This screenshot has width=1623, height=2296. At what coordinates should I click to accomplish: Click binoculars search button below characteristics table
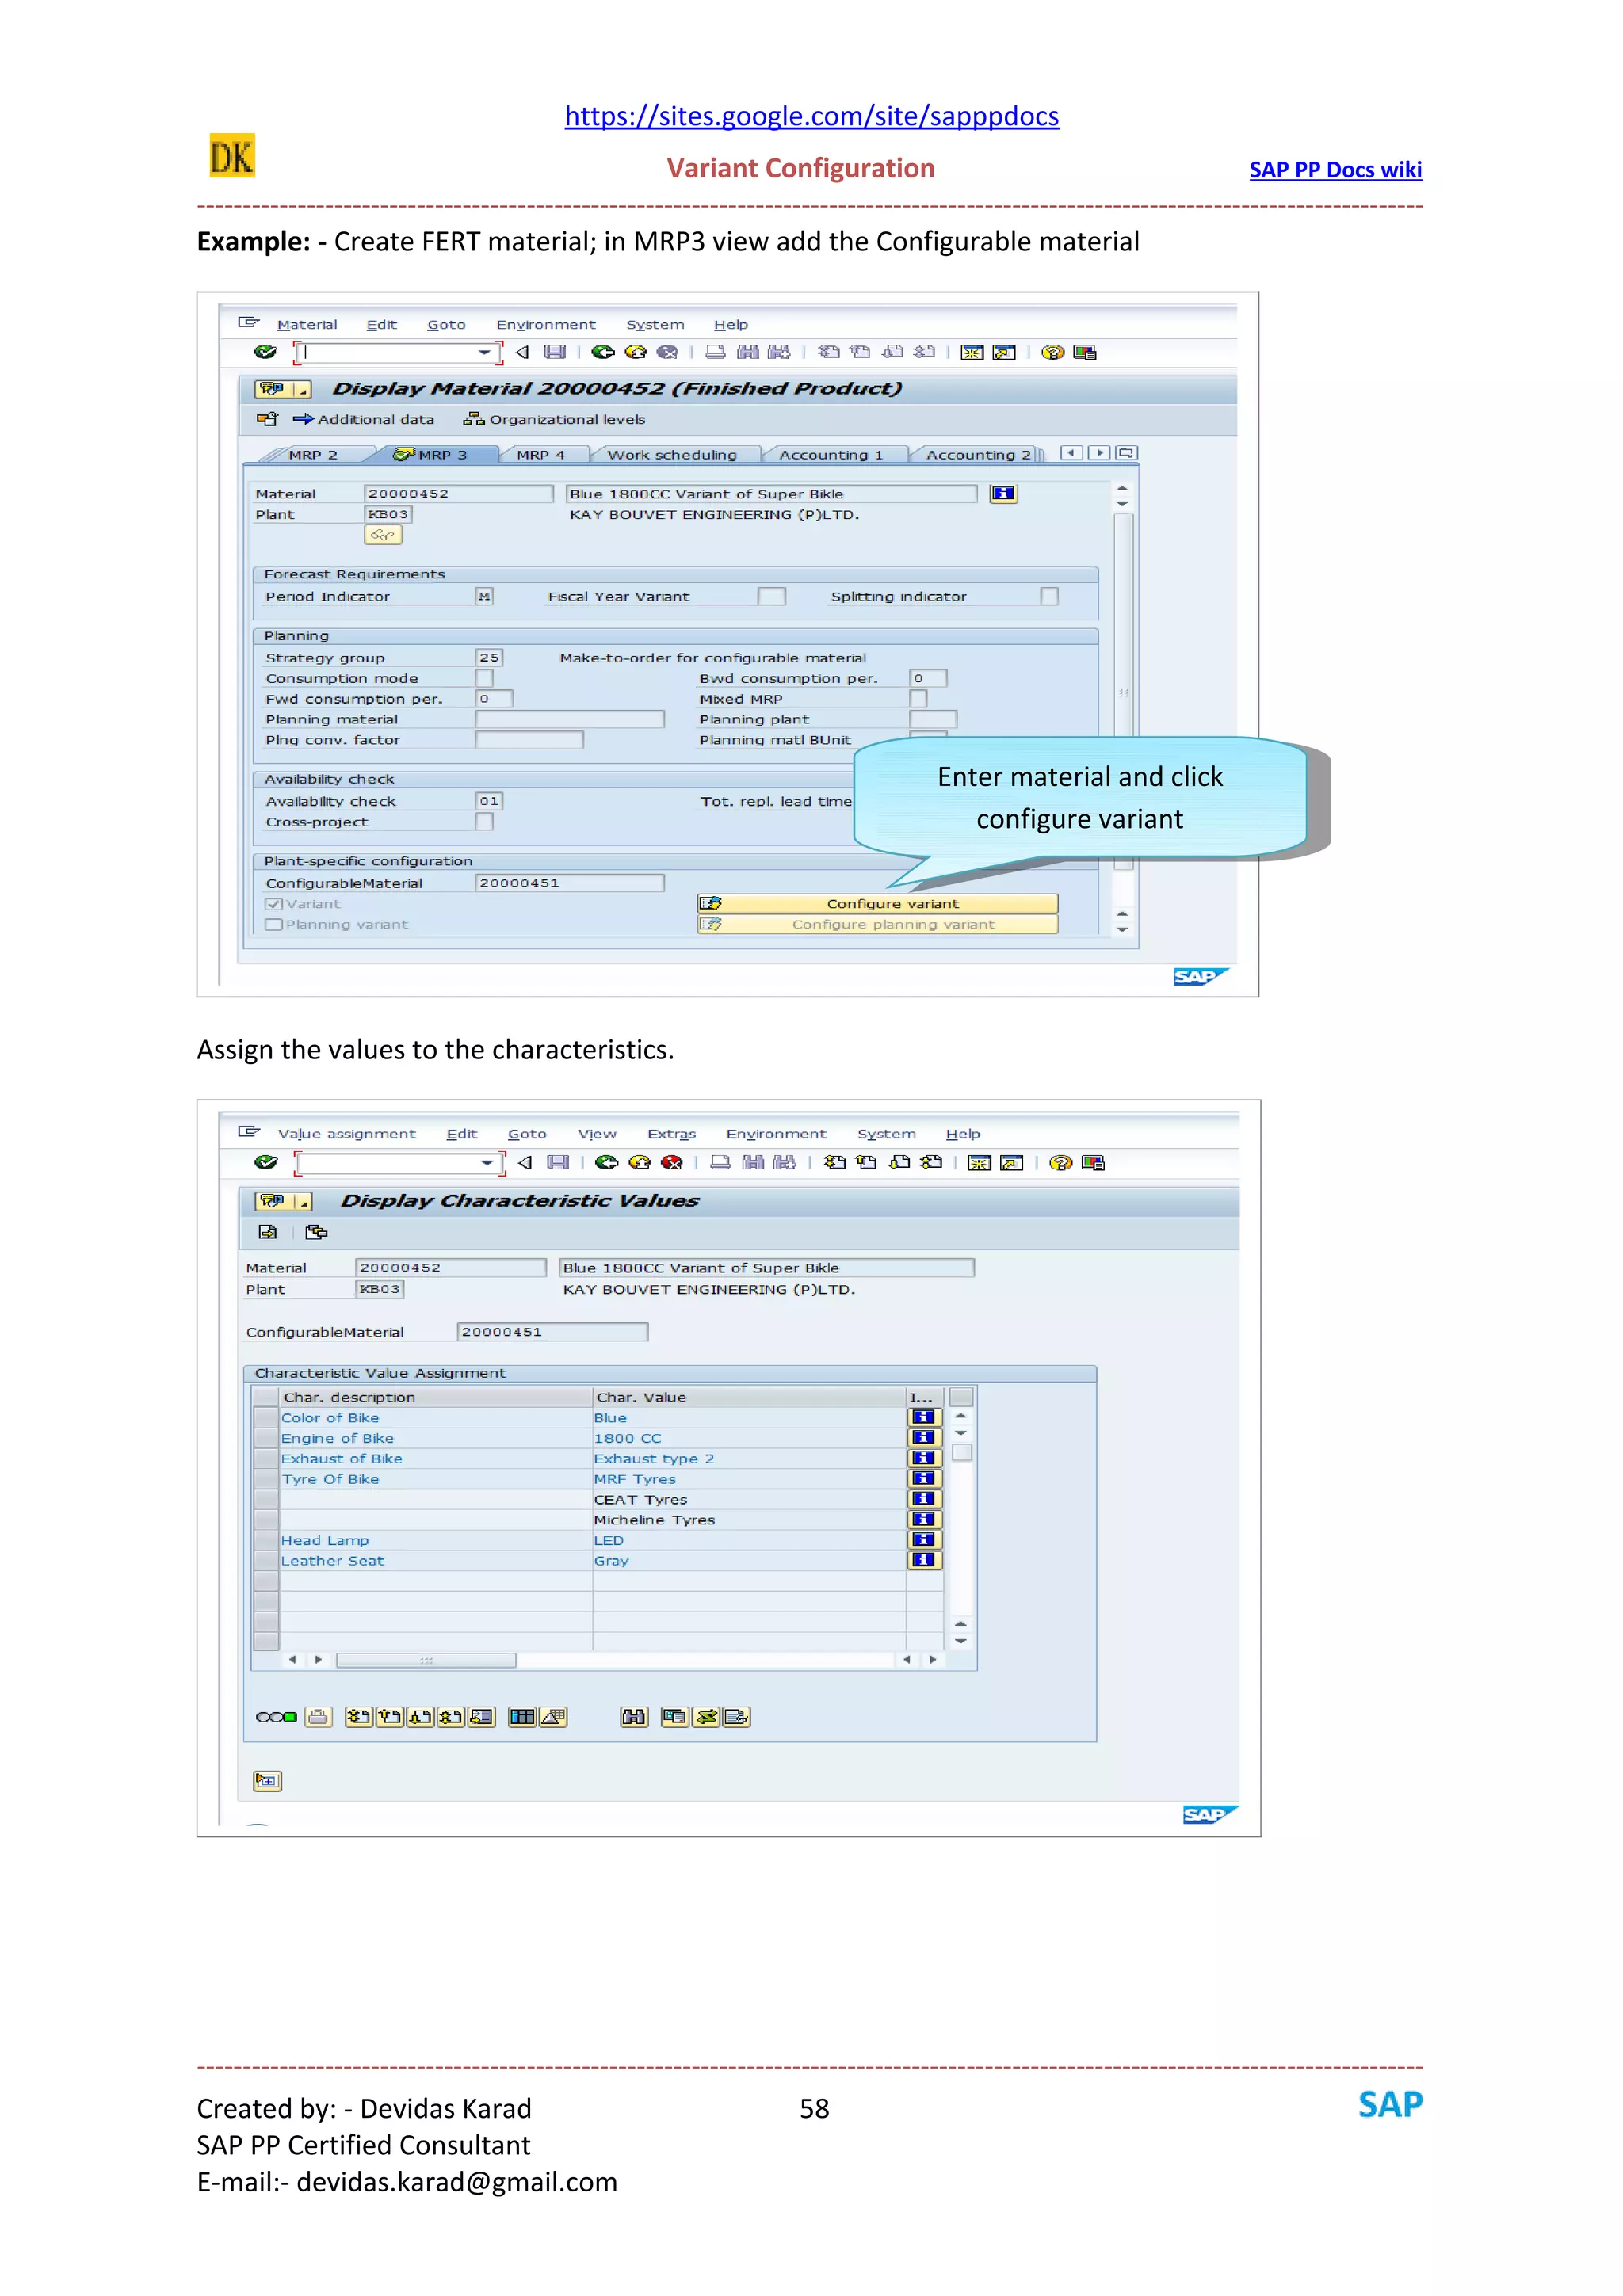click(x=634, y=1717)
